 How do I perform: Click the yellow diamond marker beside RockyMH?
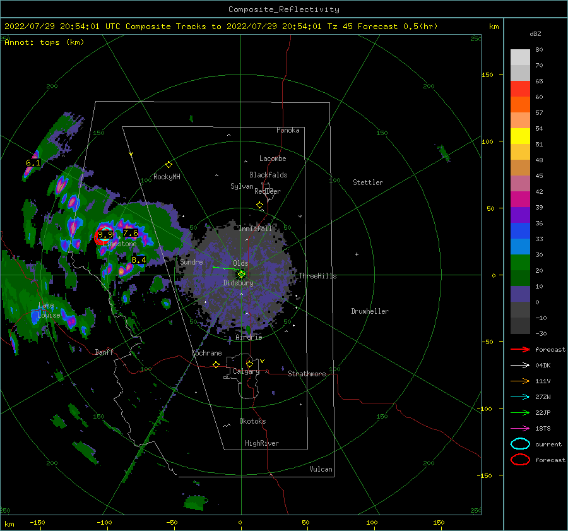[169, 165]
